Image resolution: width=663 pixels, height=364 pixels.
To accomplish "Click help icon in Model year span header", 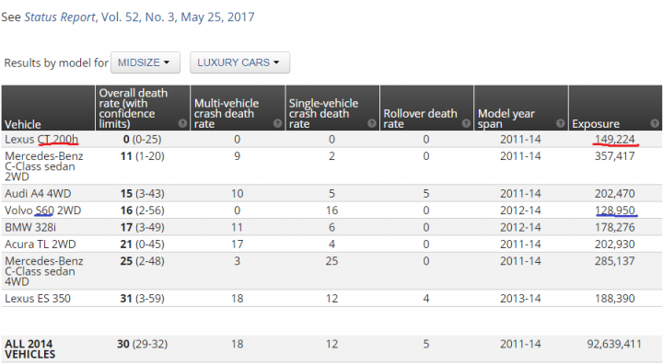I will 560,123.
